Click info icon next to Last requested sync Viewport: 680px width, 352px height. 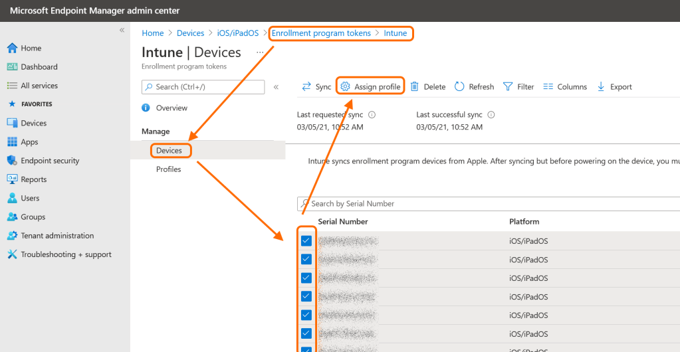[x=372, y=115]
